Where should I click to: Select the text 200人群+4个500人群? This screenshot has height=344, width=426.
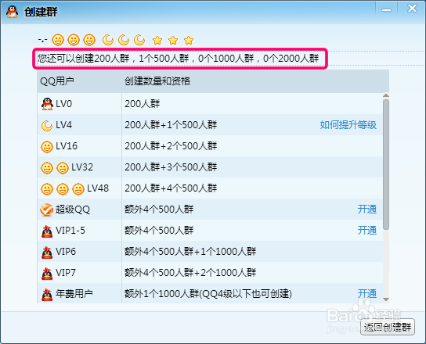pyautogui.click(x=171, y=188)
